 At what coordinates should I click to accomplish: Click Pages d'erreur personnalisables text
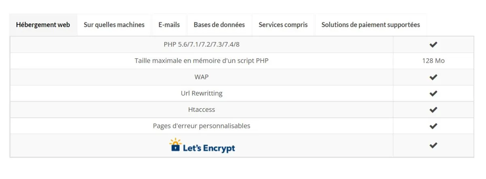click(201, 126)
